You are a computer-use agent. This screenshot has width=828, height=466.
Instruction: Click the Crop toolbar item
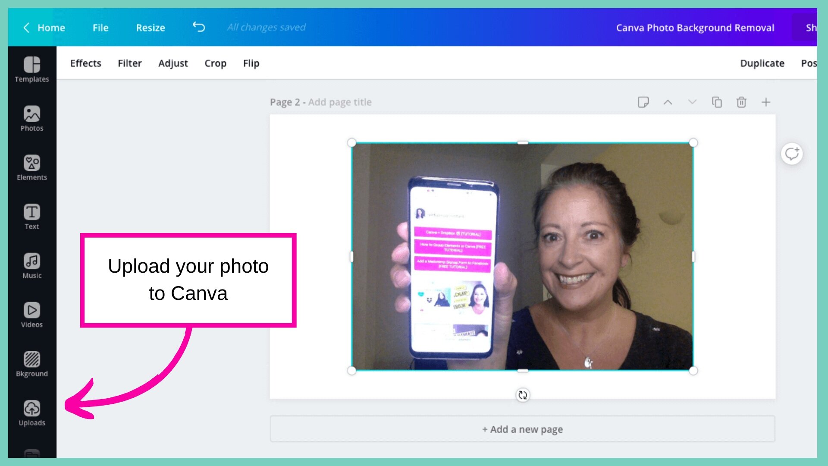[x=216, y=63]
